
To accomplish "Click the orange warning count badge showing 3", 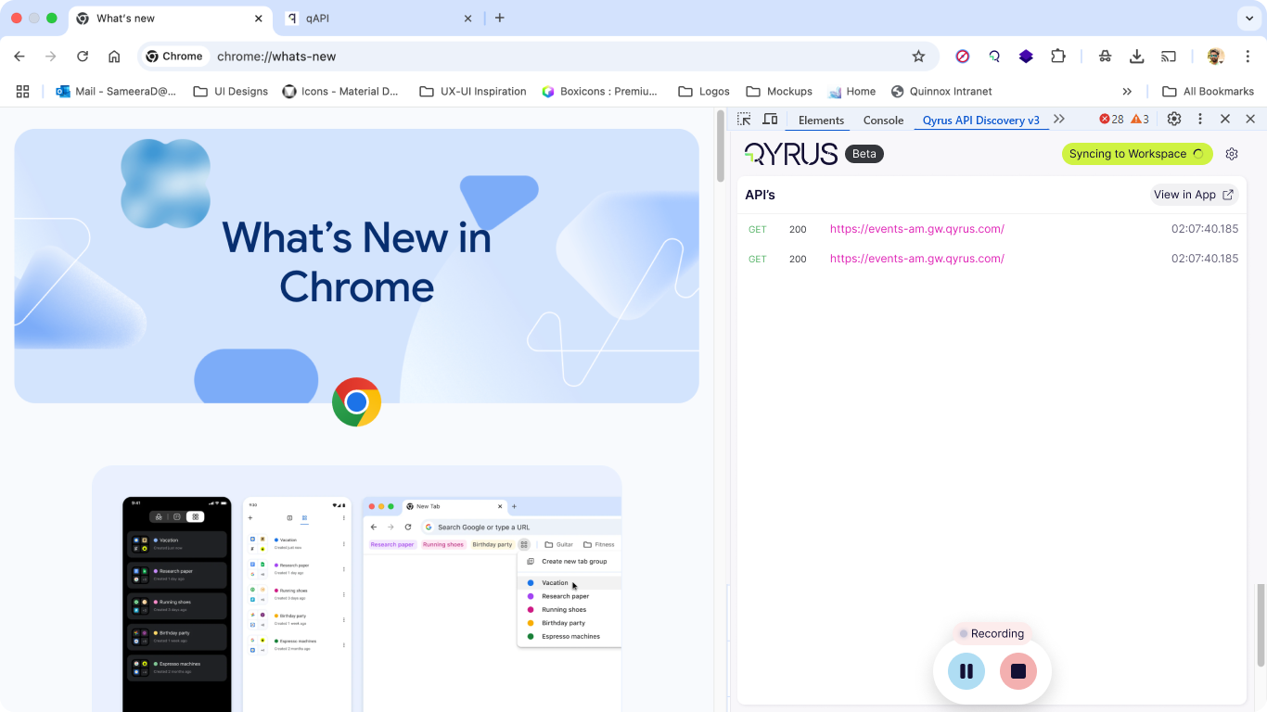I will coord(1140,119).
